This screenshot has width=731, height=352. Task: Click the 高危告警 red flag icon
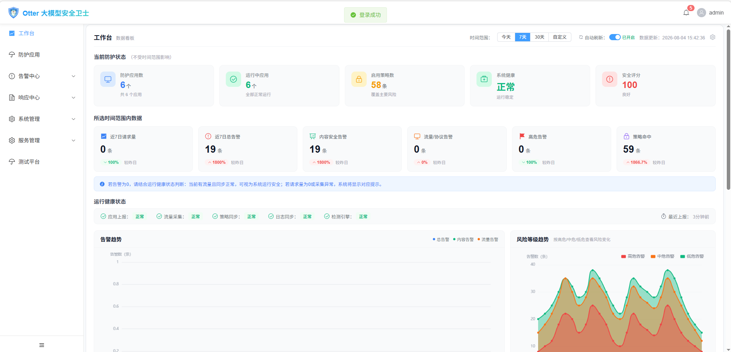522,136
